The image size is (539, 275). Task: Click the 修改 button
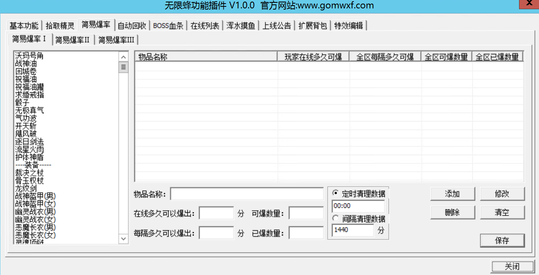[502, 194]
